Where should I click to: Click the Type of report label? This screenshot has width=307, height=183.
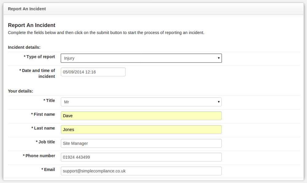click(x=39, y=57)
